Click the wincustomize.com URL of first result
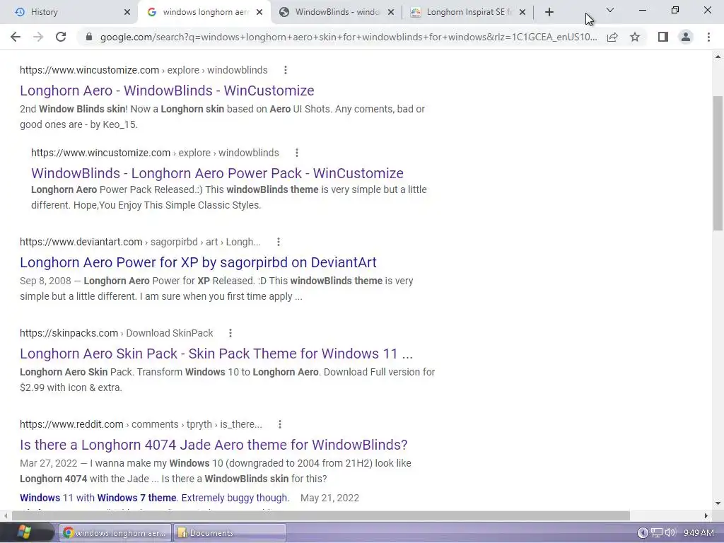This screenshot has height=543, width=724. click(x=144, y=70)
